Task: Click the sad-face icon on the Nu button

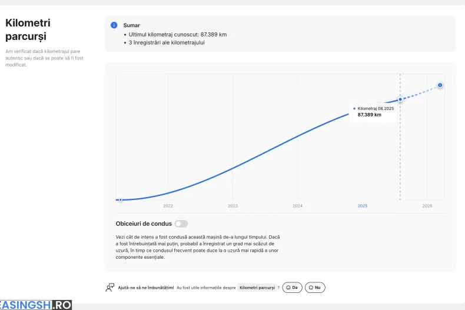Action: [311, 288]
